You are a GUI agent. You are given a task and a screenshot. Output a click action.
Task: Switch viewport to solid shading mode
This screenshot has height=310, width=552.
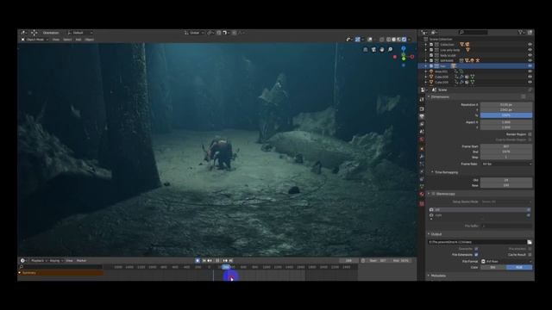pyautogui.click(x=394, y=40)
